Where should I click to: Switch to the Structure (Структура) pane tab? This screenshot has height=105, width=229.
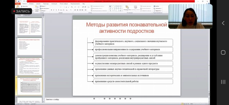(x=27, y=15)
